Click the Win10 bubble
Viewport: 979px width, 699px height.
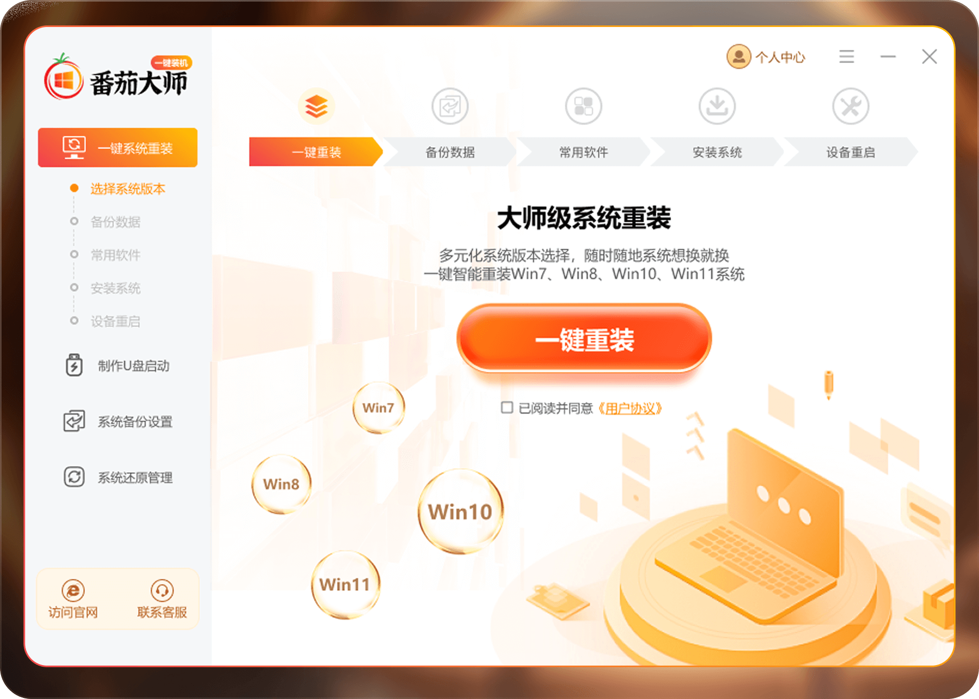[460, 512]
